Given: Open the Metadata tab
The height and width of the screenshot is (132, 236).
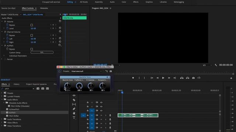Looking at the screenshot, I should tap(44, 8).
